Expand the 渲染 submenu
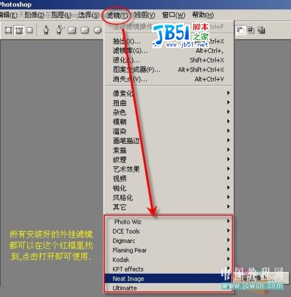The height and width of the screenshot is (297, 291). (x=169, y=131)
